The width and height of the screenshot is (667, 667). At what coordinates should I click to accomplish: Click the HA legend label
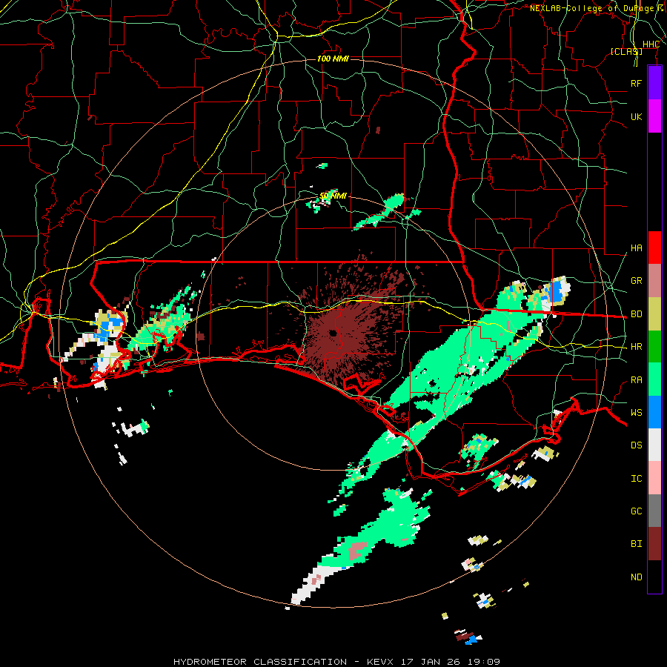[637, 248]
